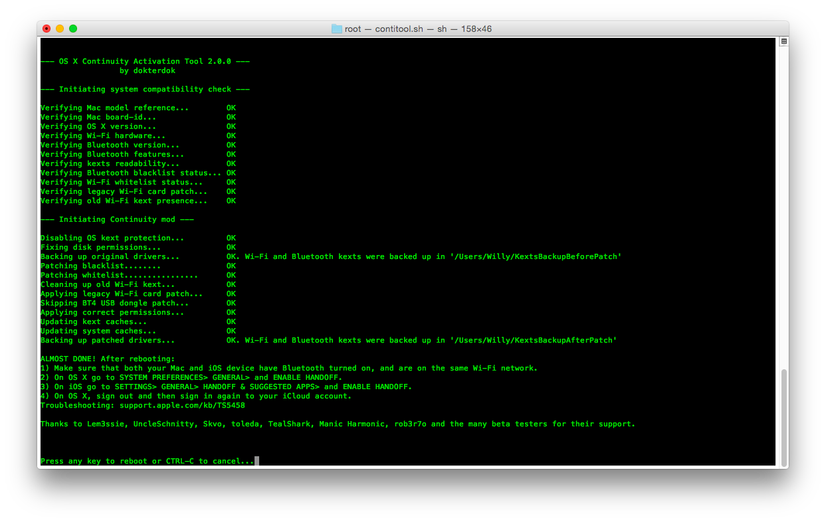Click 'Press any key to reboot' prompt

(148, 461)
